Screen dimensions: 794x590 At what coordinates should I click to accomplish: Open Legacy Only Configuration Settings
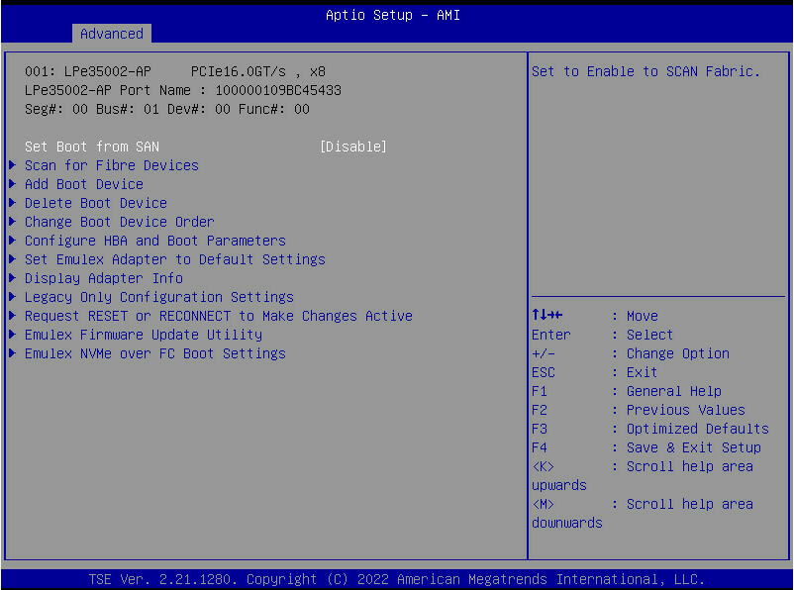[x=159, y=297]
